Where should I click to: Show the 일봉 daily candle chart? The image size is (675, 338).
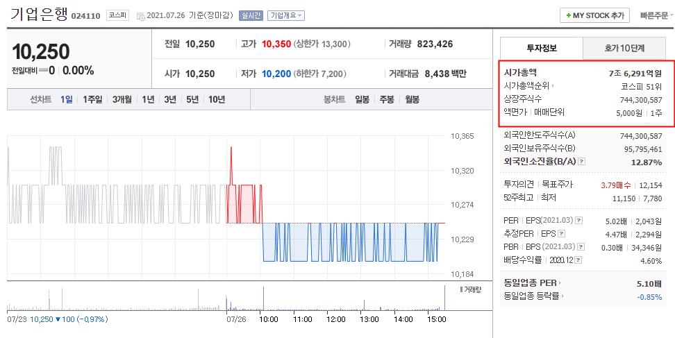362,99
